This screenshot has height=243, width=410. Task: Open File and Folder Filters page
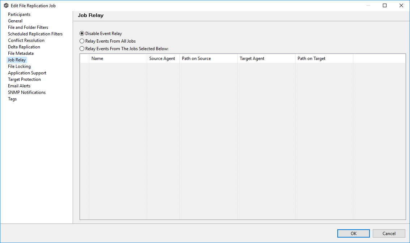pyautogui.click(x=28, y=27)
